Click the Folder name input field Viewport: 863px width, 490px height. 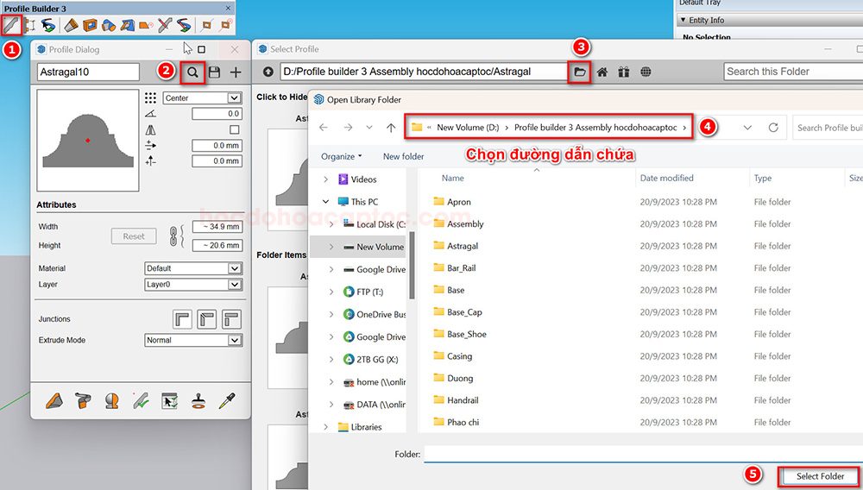[644, 455]
